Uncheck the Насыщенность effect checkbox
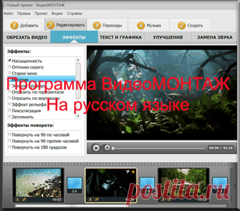The image size is (240, 211). pyautogui.click(x=9, y=60)
